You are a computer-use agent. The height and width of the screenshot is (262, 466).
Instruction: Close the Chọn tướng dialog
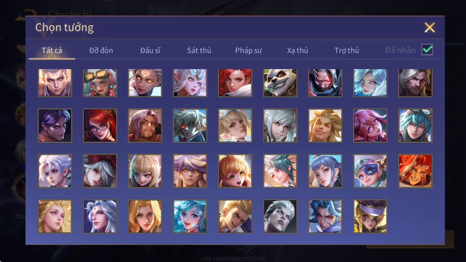tap(430, 27)
